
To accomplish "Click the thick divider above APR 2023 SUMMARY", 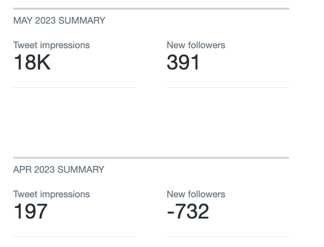I will [x=151, y=158].
